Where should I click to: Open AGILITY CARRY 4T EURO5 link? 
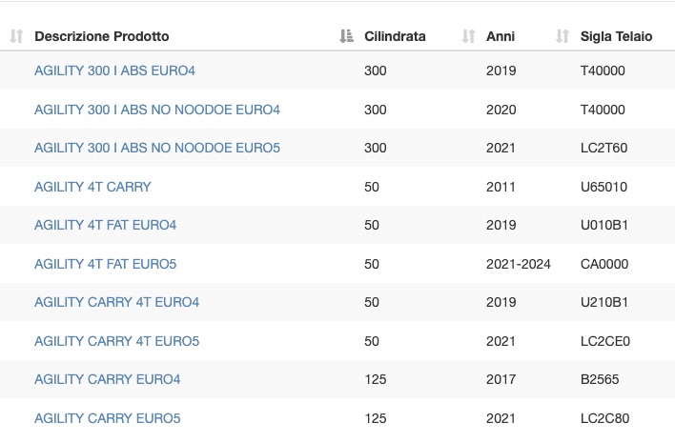(116, 341)
